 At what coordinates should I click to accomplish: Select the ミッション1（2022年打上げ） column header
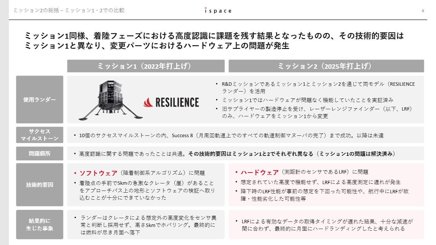(x=146, y=66)
